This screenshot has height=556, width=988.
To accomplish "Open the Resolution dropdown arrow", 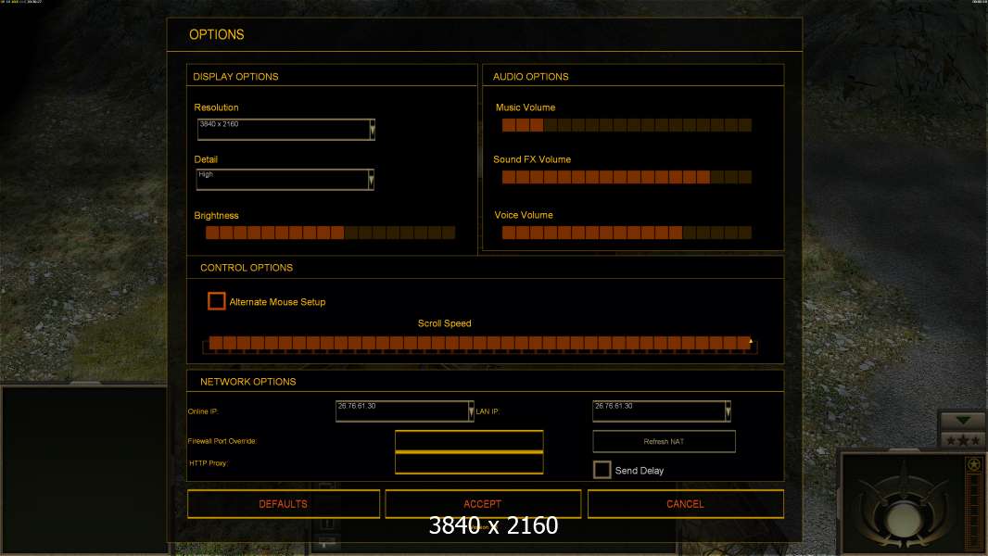I will click(x=373, y=129).
